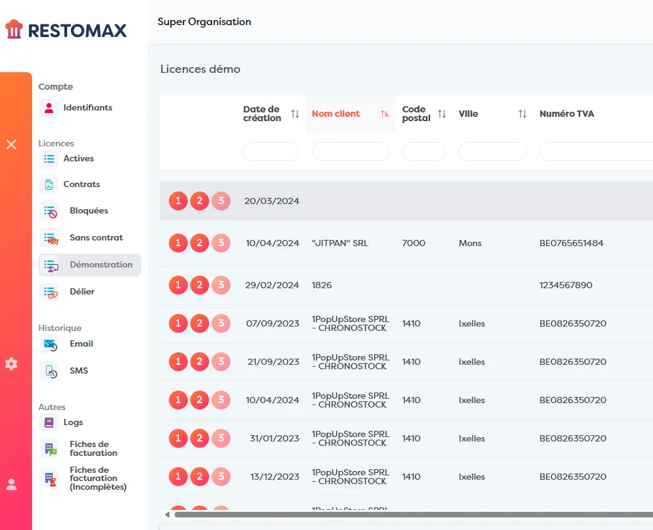The width and height of the screenshot is (653, 530).
Task: Sort by Code postal arrows
Action: [442, 114]
